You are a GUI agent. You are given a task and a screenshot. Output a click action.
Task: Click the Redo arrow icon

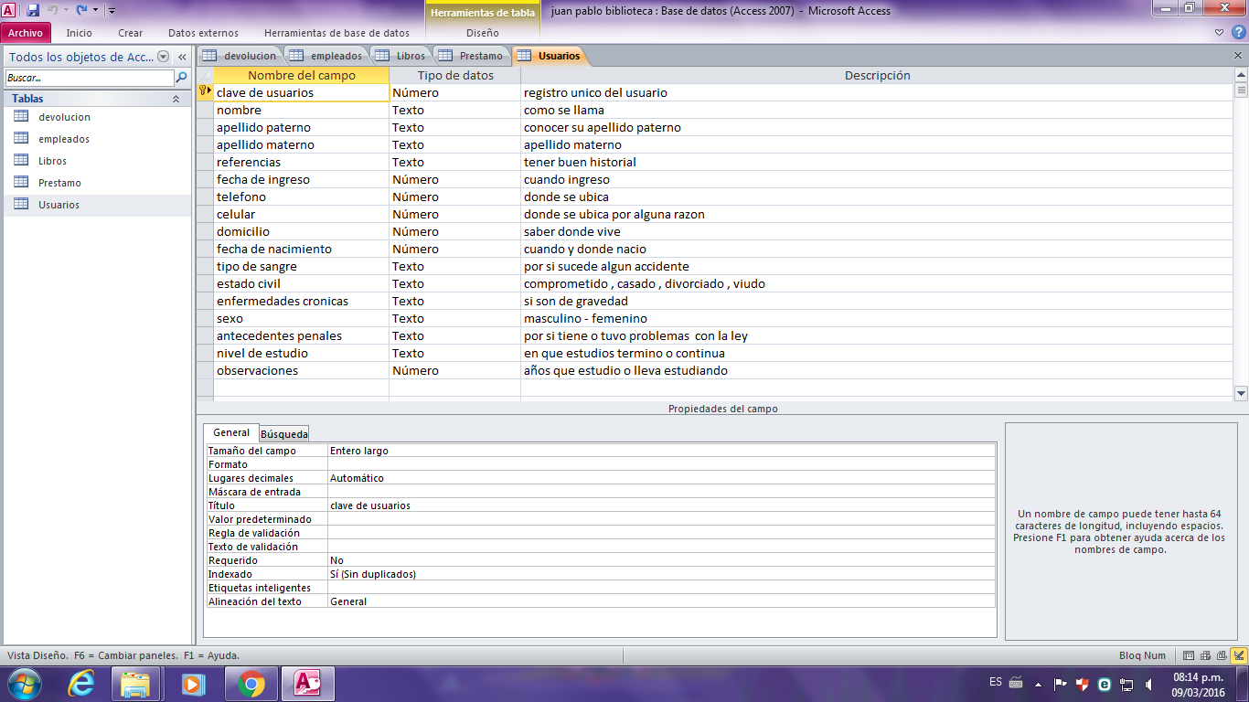tap(82, 10)
